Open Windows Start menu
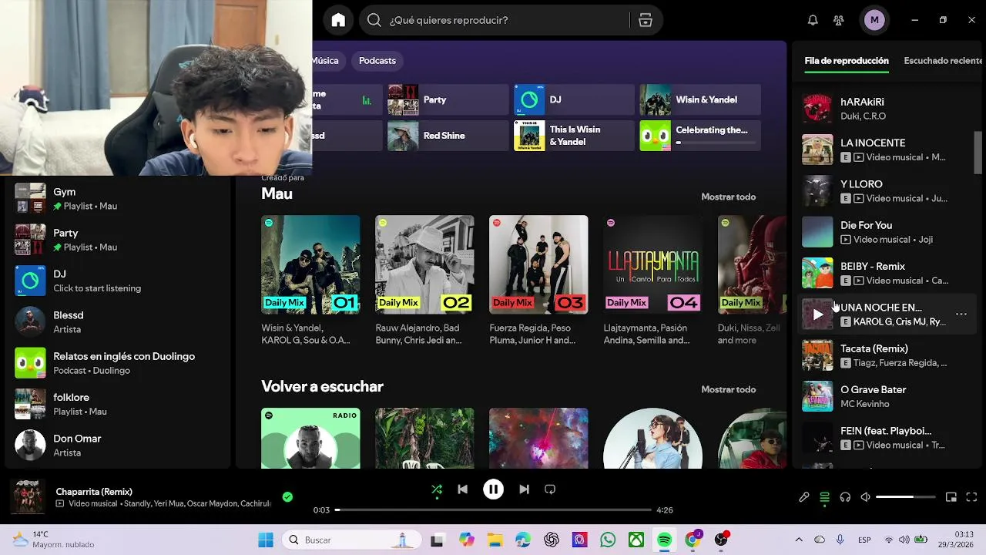 coord(266,540)
